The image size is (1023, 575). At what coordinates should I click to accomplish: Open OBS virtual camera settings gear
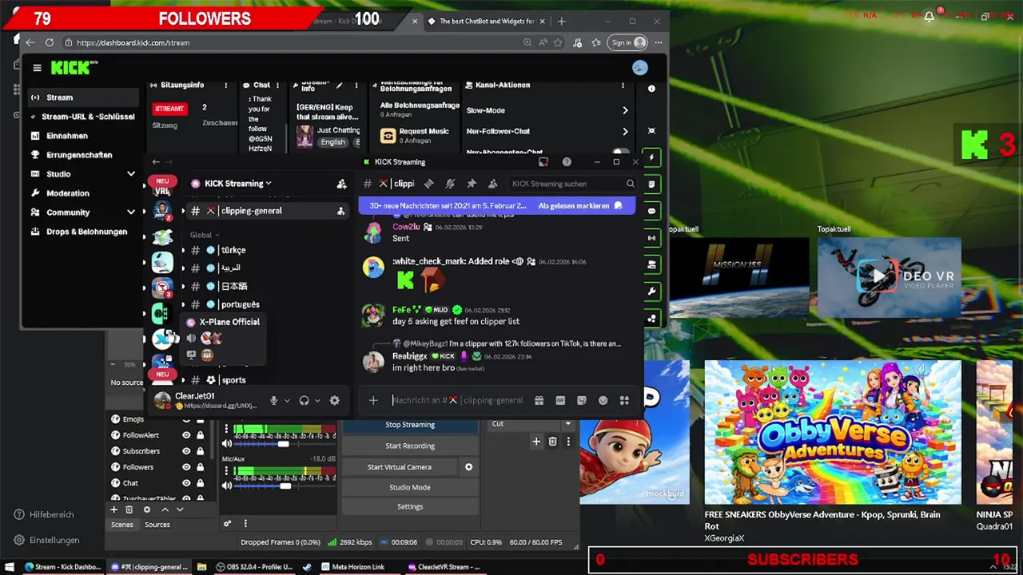pos(469,467)
